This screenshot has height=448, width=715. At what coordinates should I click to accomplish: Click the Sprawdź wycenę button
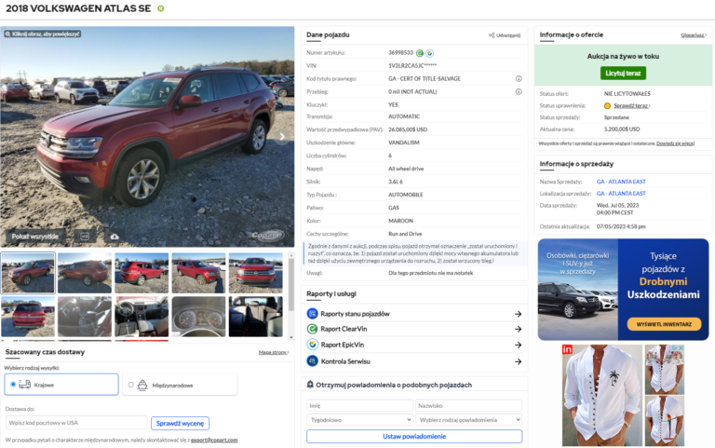181,423
